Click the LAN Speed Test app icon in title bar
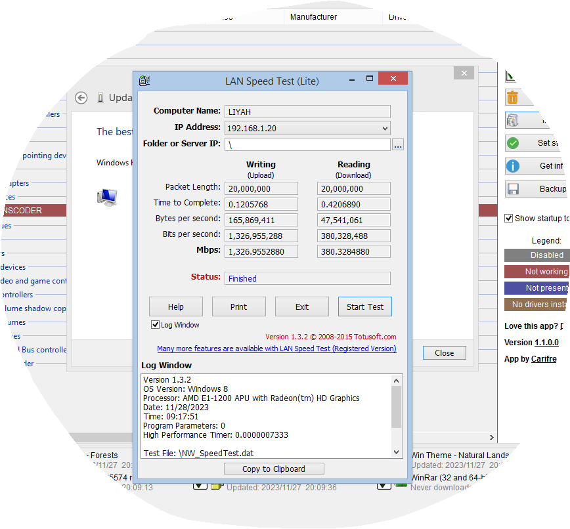 click(144, 81)
